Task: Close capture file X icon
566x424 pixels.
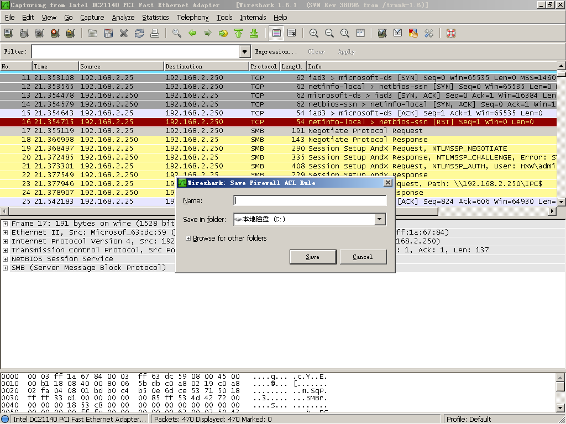Action: (x=124, y=33)
